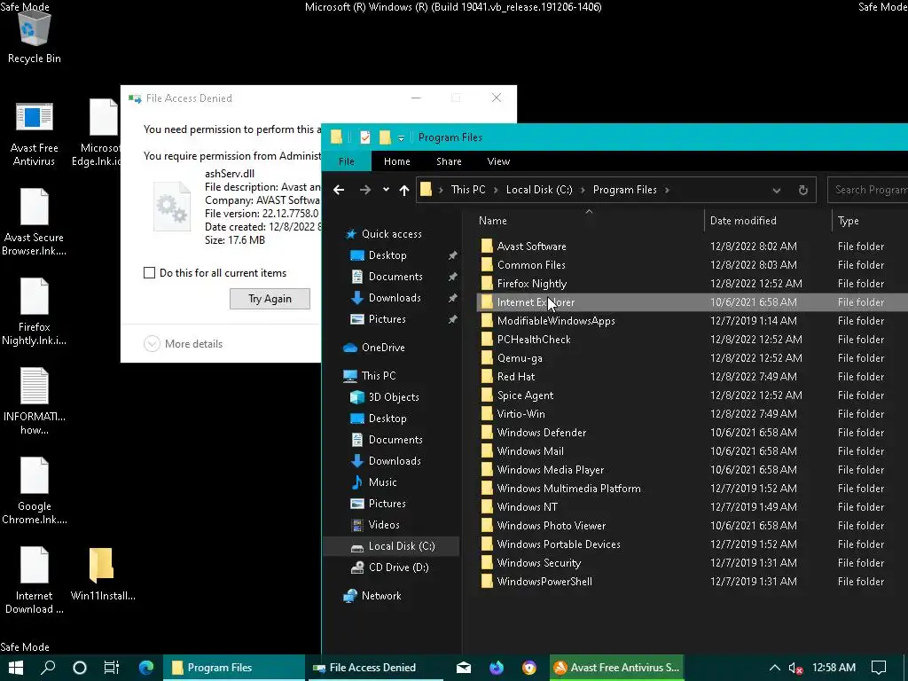Screen dimensions: 908x681
Task: Go up one folder level with Up arrow
Action: 404,190
